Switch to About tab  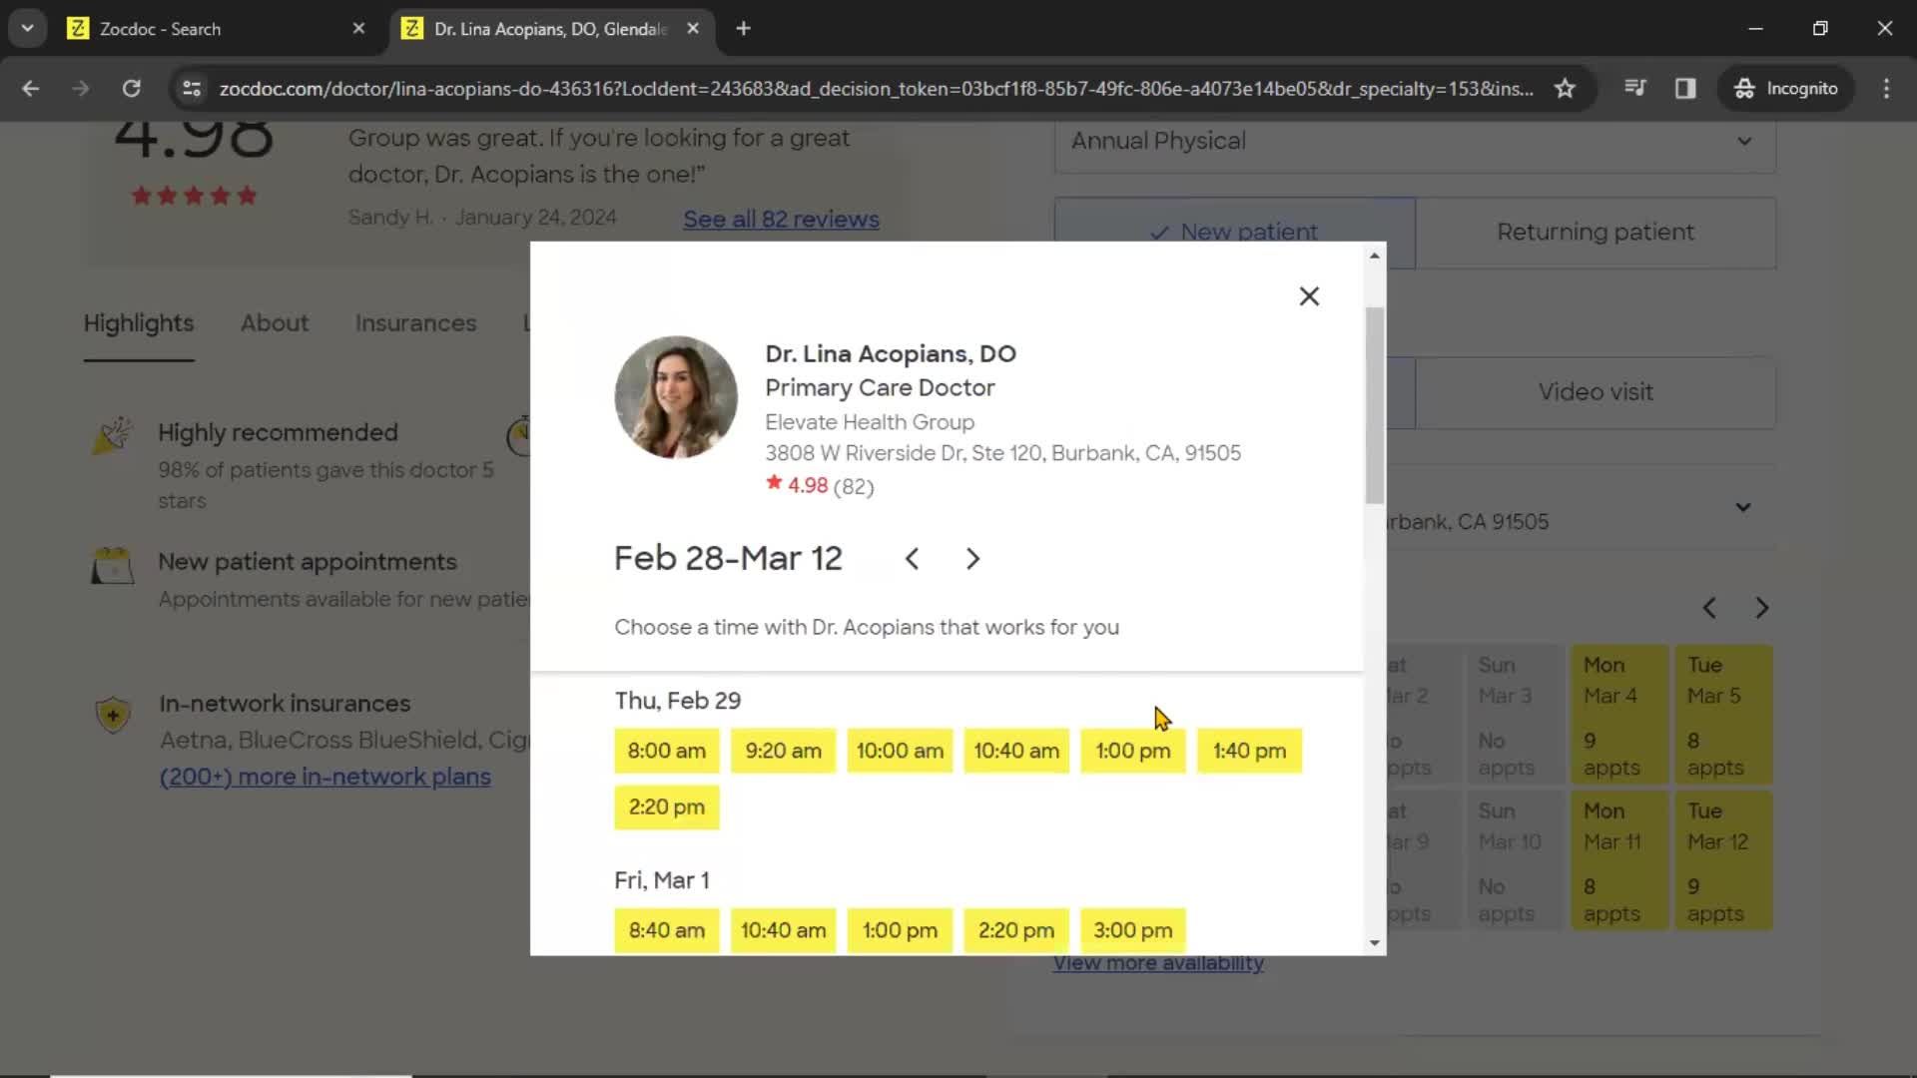click(x=275, y=323)
